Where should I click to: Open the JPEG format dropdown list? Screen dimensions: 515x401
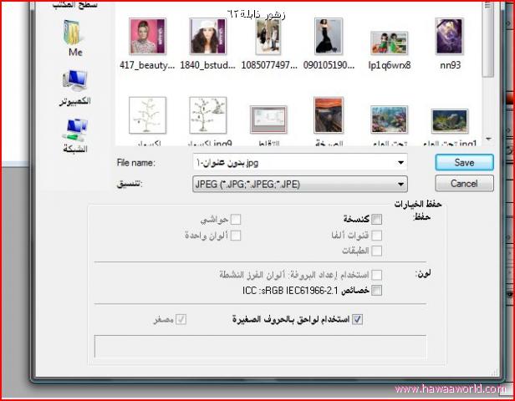click(401, 184)
